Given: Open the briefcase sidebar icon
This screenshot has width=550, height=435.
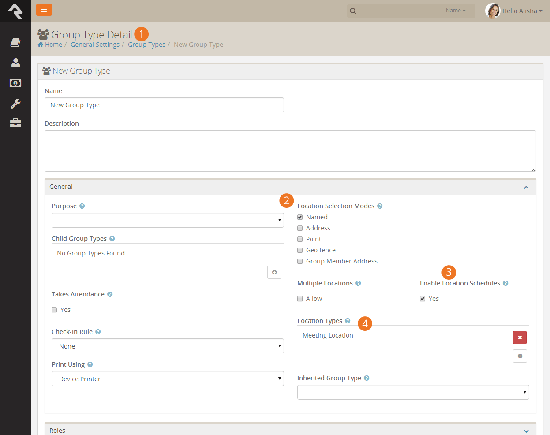Looking at the screenshot, I should [x=15, y=123].
